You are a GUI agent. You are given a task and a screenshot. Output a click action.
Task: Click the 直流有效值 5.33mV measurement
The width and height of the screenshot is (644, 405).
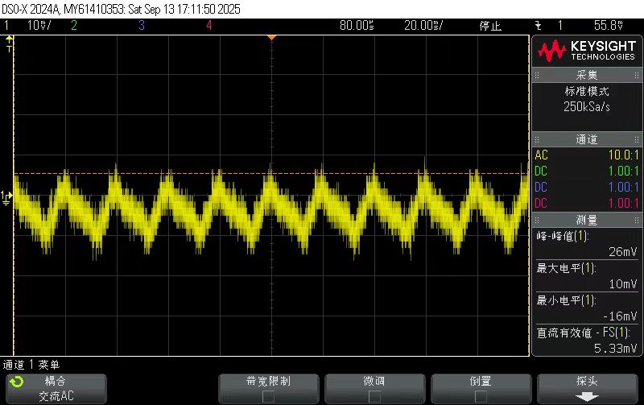pyautogui.click(x=587, y=341)
